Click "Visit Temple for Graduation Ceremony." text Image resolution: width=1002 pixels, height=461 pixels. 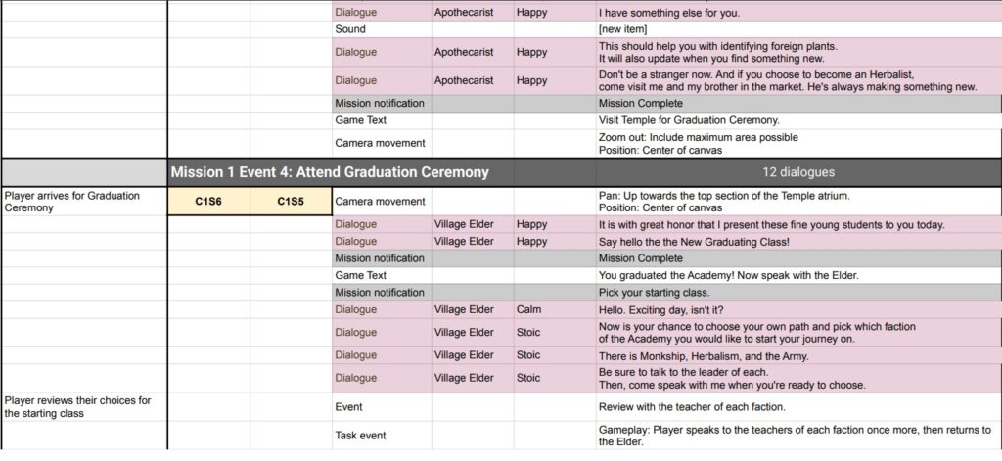[x=689, y=120]
